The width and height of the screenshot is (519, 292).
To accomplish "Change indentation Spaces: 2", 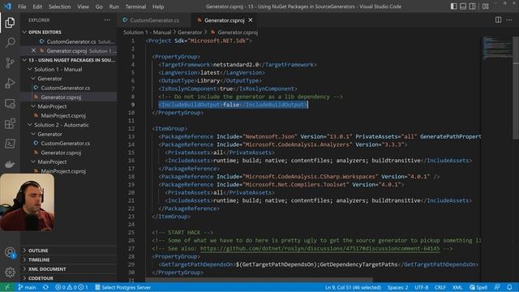I will coord(398,287).
